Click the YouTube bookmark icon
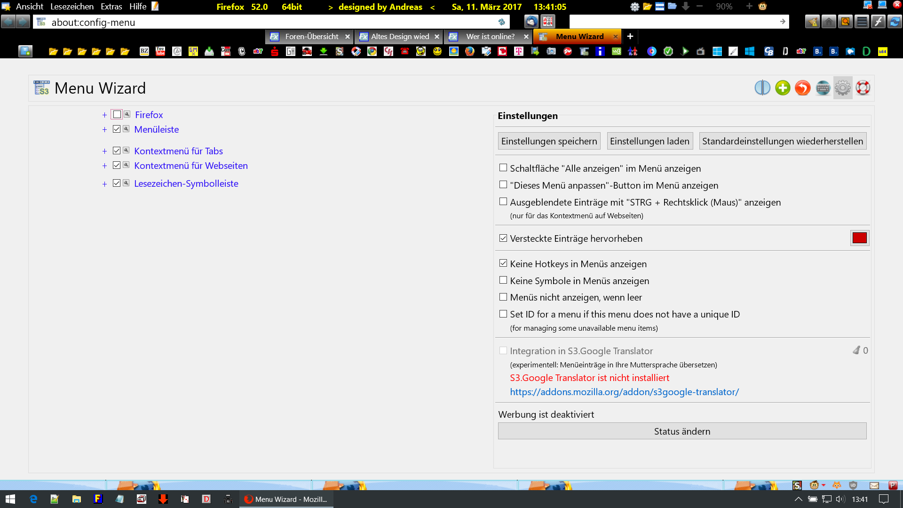The height and width of the screenshot is (508, 903). (x=160, y=51)
